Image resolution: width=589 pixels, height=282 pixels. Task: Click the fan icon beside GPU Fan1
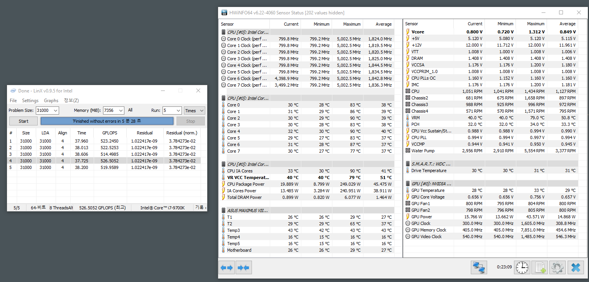[x=408, y=204]
